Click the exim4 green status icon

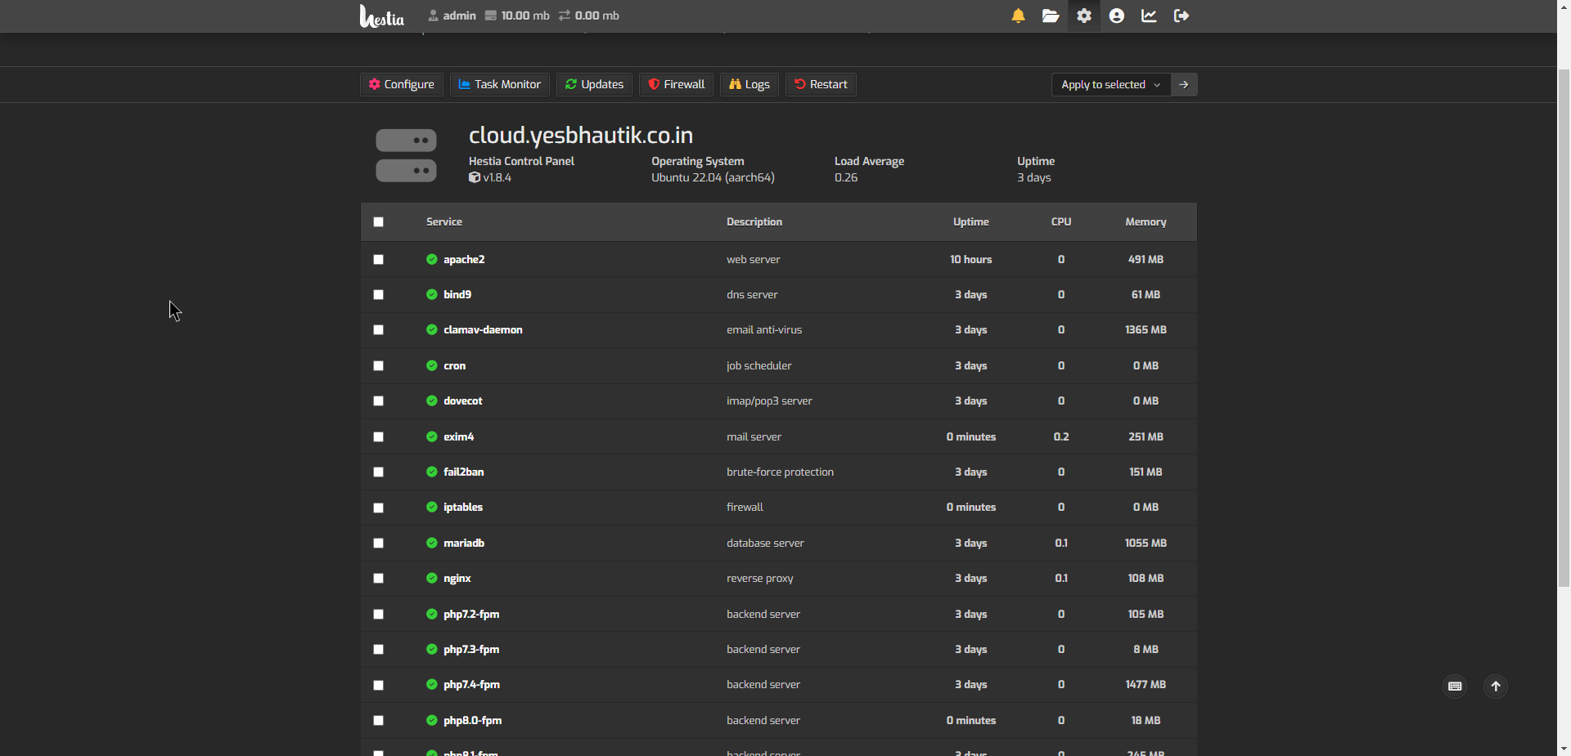[x=432, y=436]
